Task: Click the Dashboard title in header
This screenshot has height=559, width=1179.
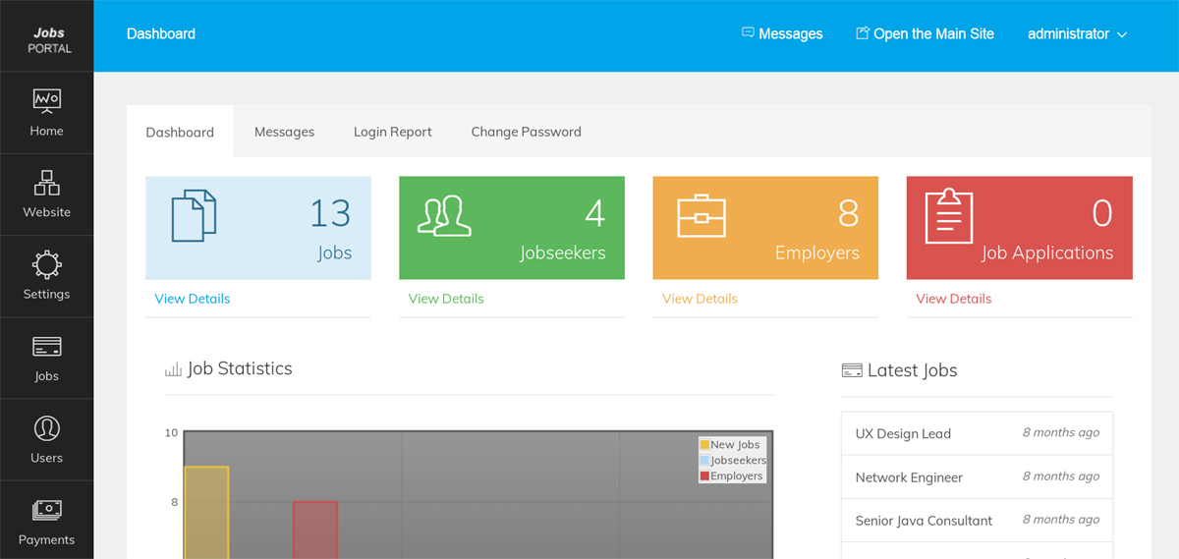Action: point(161,33)
